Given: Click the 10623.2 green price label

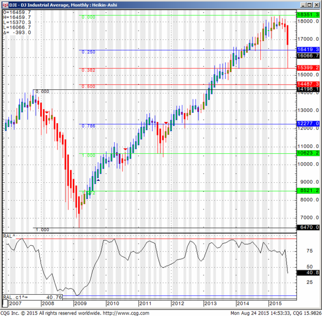Looking at the screenshot, I should (x=308, y=153).
